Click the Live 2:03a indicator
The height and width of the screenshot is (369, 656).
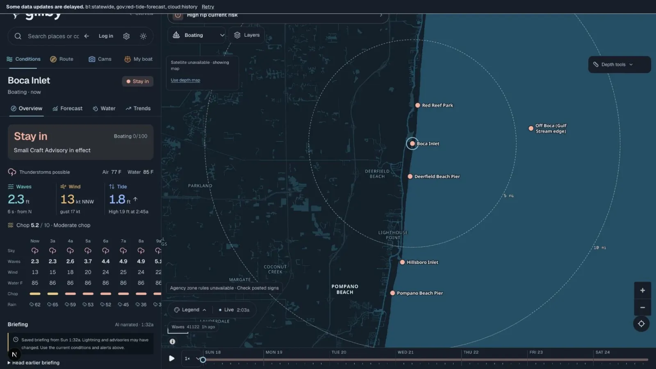(x=234, y=310)
